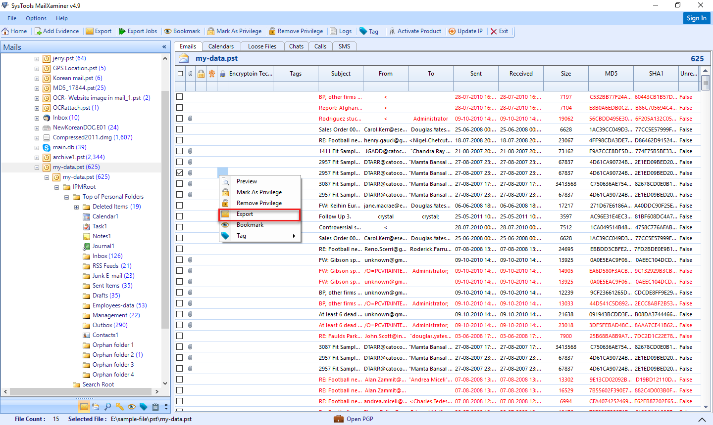The width and height of the screenshot is (713, 425).
Task: Click the clipboard icon in bottom bar
Action: 155,407
